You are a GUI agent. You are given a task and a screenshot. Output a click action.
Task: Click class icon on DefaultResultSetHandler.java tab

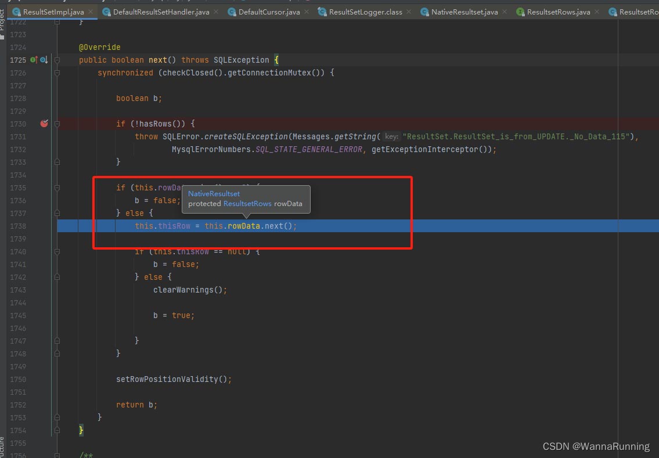tap(106, 12)
